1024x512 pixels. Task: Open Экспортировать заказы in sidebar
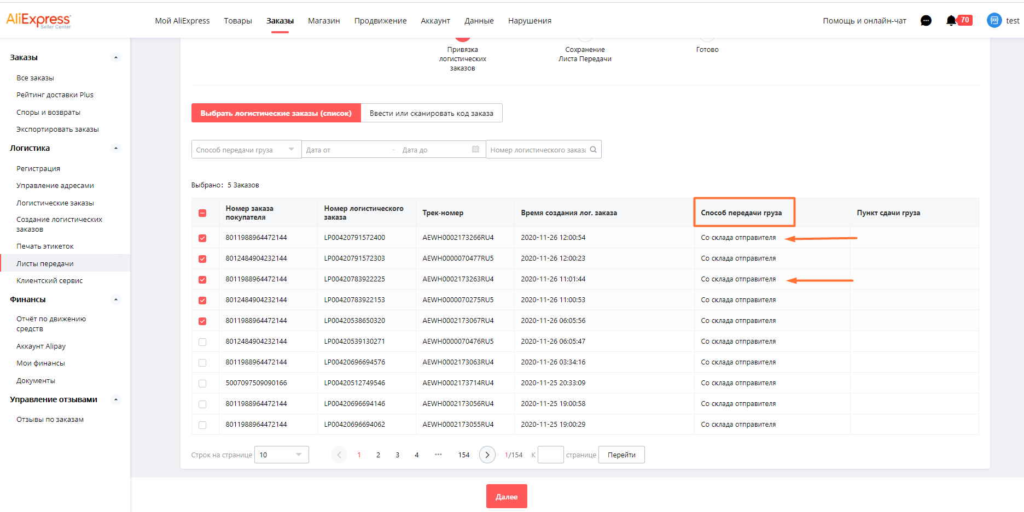coord(57,129)
